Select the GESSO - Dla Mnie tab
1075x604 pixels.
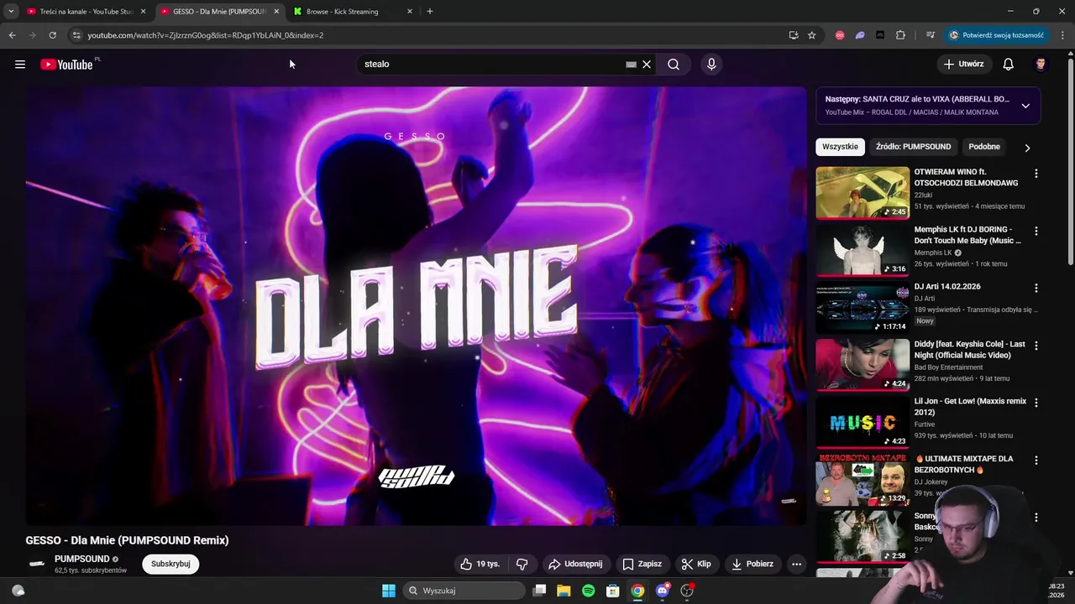coord(218,12)
